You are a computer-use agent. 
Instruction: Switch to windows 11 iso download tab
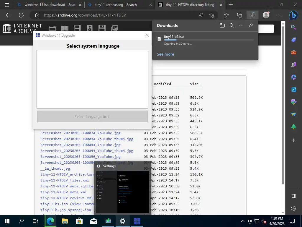[x=49, y=5]
